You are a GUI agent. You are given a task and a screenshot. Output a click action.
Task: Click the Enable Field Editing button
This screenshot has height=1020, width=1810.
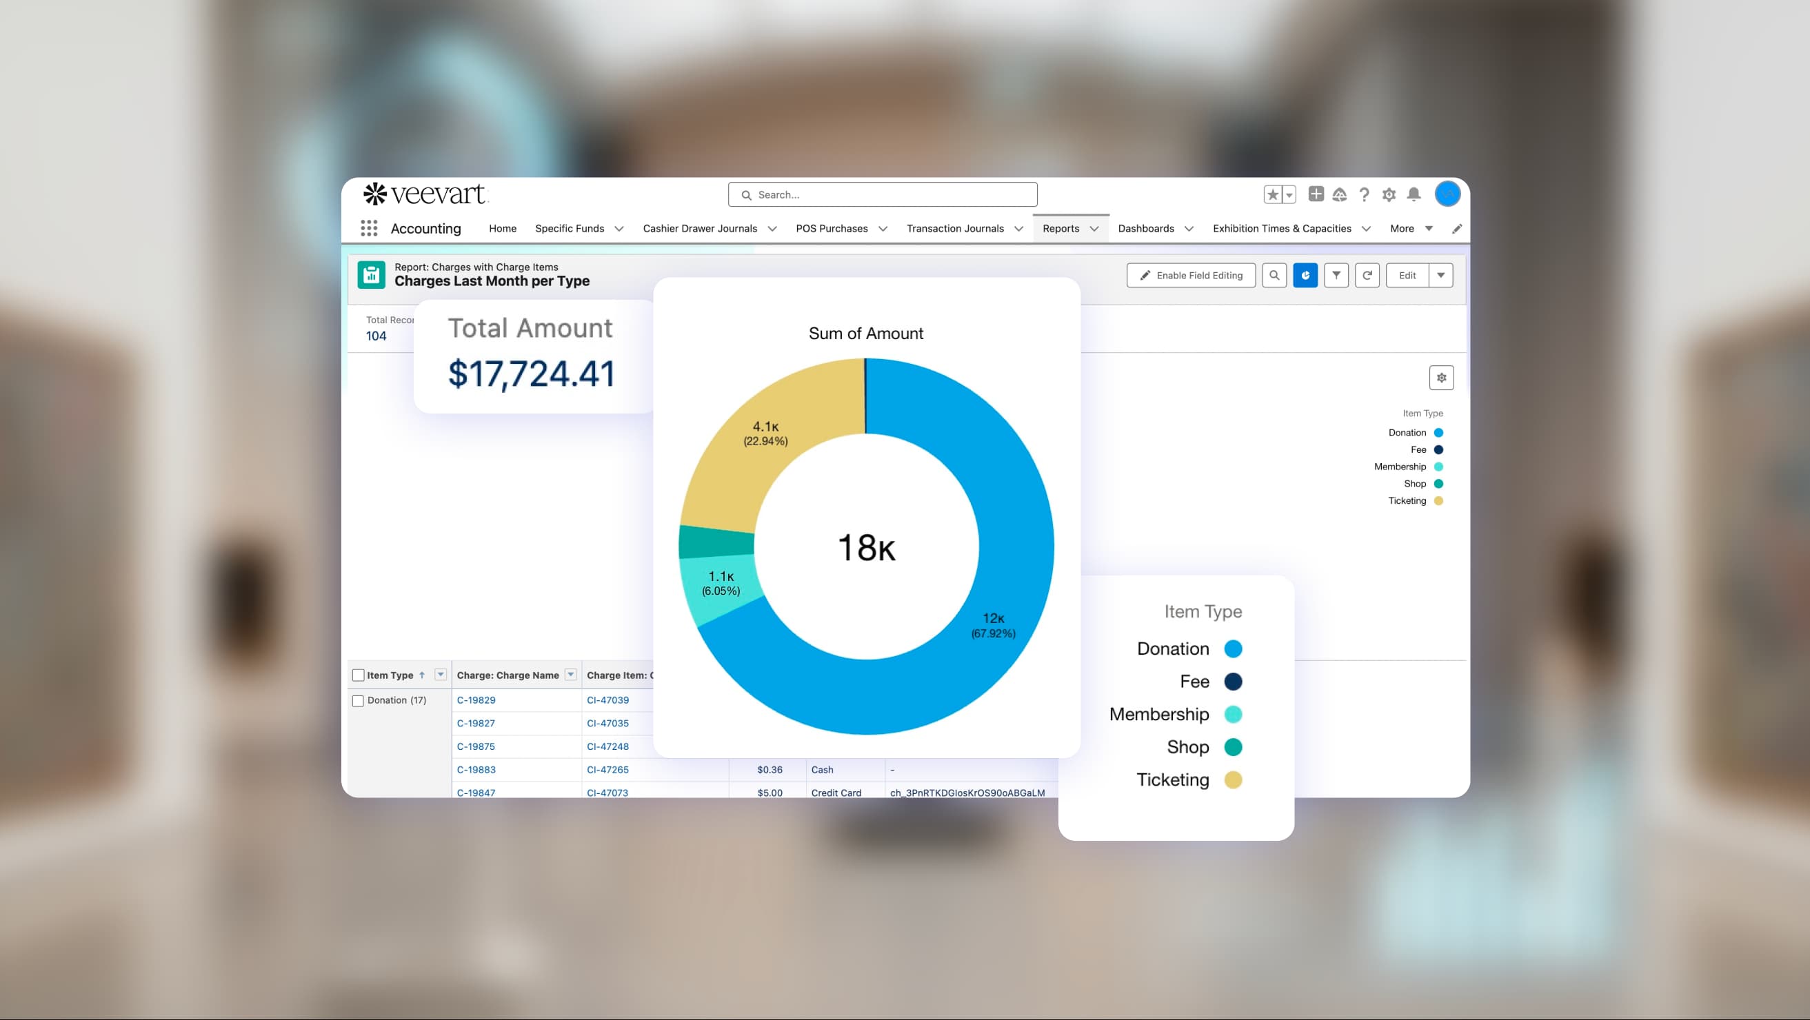(x=1191, y=275)
